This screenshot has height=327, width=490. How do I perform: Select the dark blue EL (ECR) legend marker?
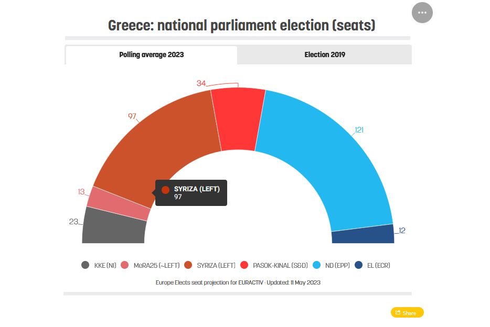(x=358, y=265)
